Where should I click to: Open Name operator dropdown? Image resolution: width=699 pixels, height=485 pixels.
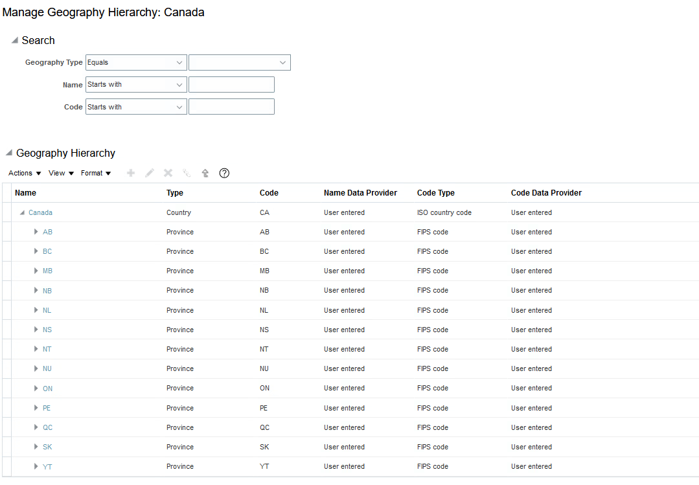click(136, 85)
